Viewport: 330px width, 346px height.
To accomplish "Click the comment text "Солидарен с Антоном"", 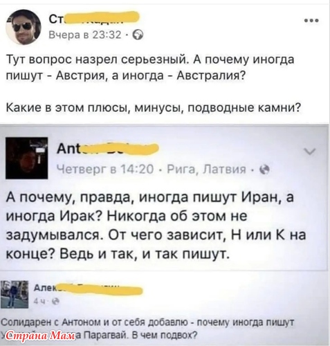I will tap(50, 322).
